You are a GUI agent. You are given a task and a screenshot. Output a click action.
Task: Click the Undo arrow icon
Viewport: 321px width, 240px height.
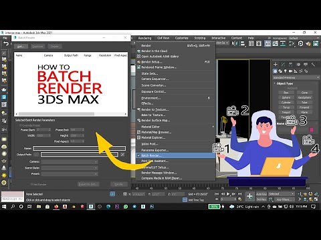click(6, 43)
